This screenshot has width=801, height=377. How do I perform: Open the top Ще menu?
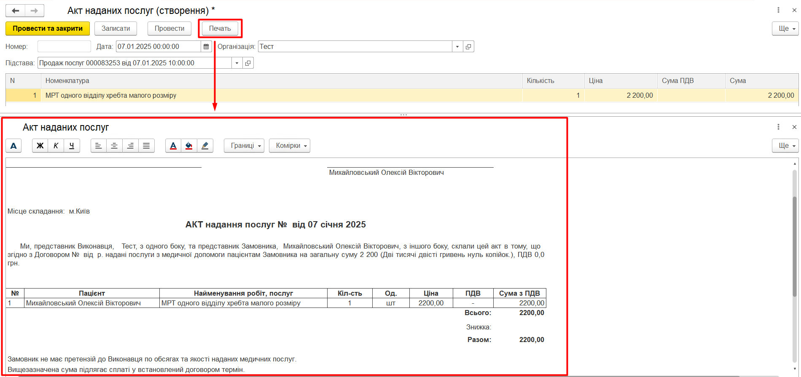pyautogui.click(x=785, y=29)
